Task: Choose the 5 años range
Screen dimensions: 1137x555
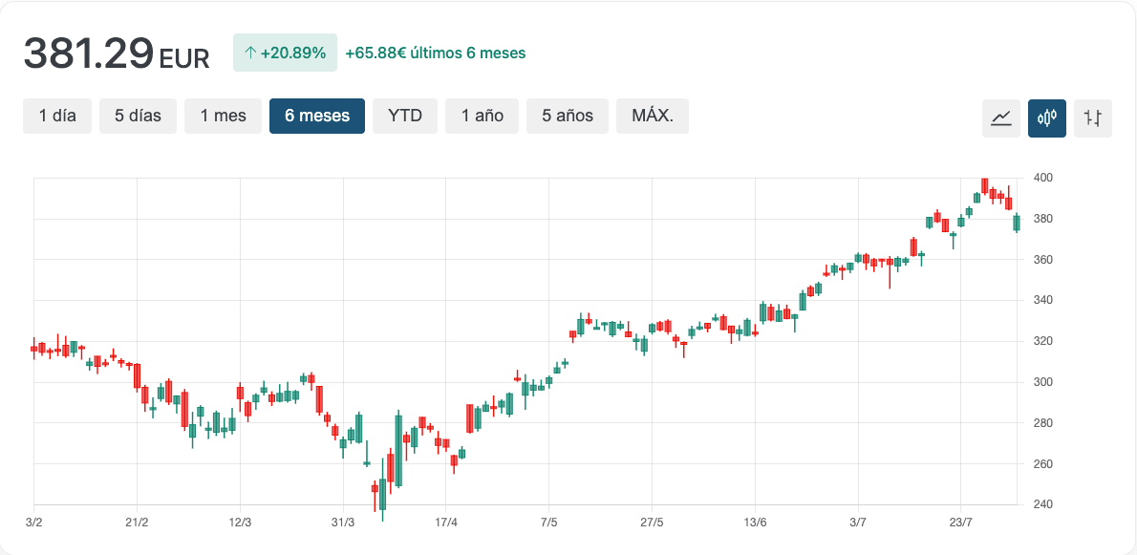Action: tap(568, 116)
